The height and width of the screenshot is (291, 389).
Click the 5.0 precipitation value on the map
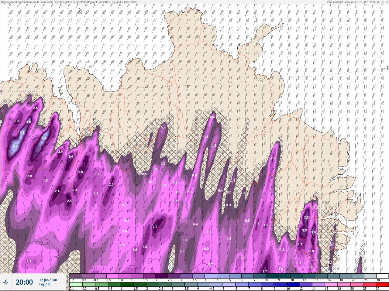[15, 146]
